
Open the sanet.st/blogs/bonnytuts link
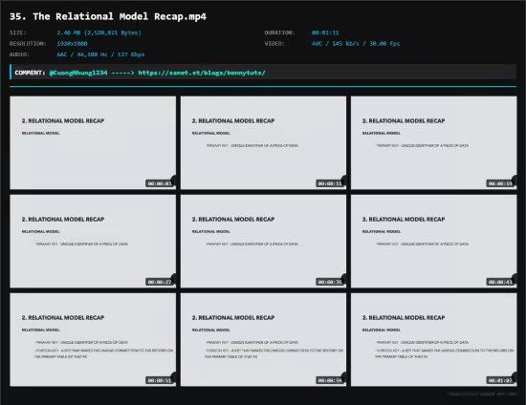pyautogui.click(x=202, y=73)
